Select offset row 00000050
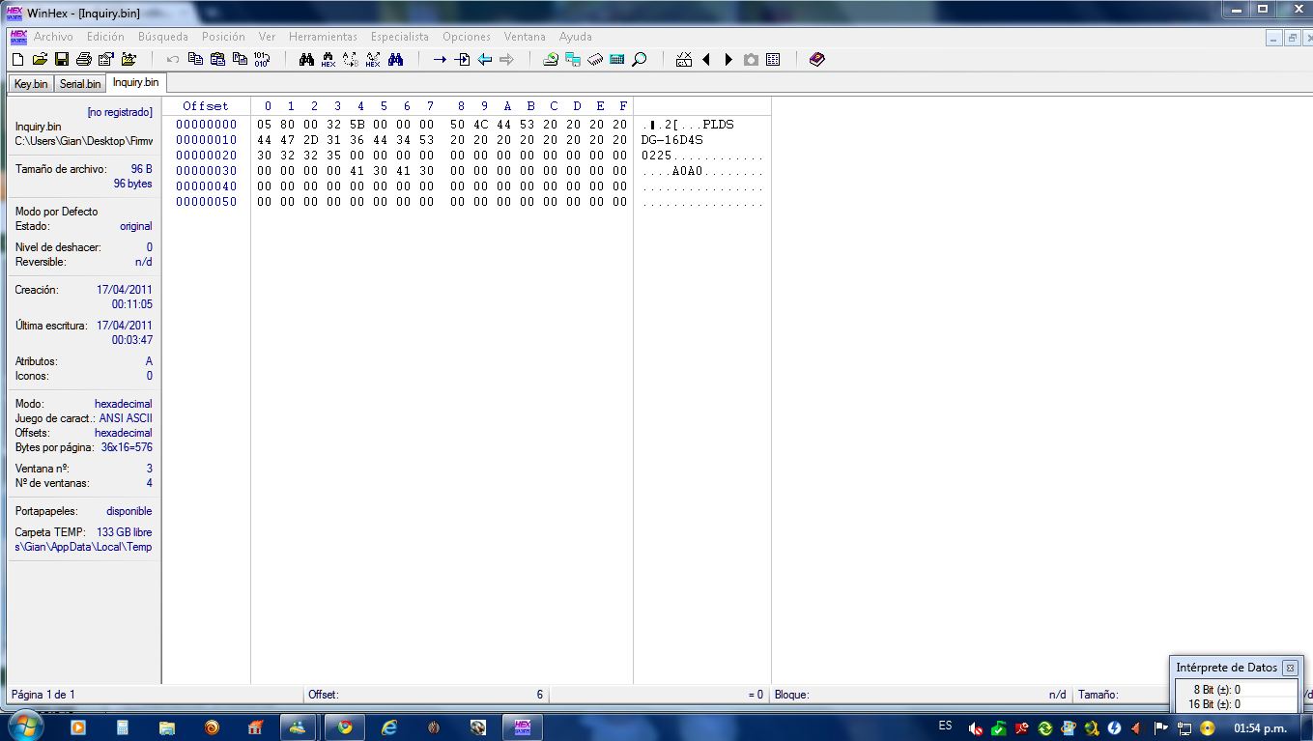The width and height of the screenshot is (1313, 741). [x=206, y=202]
